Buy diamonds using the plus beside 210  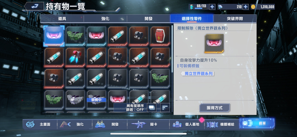(246, 7)
